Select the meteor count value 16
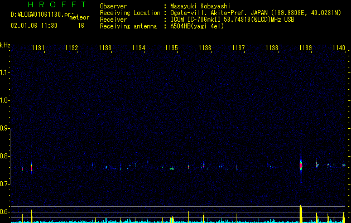The width and height of the screenshot is (351, 223). [x=81, y=26]
